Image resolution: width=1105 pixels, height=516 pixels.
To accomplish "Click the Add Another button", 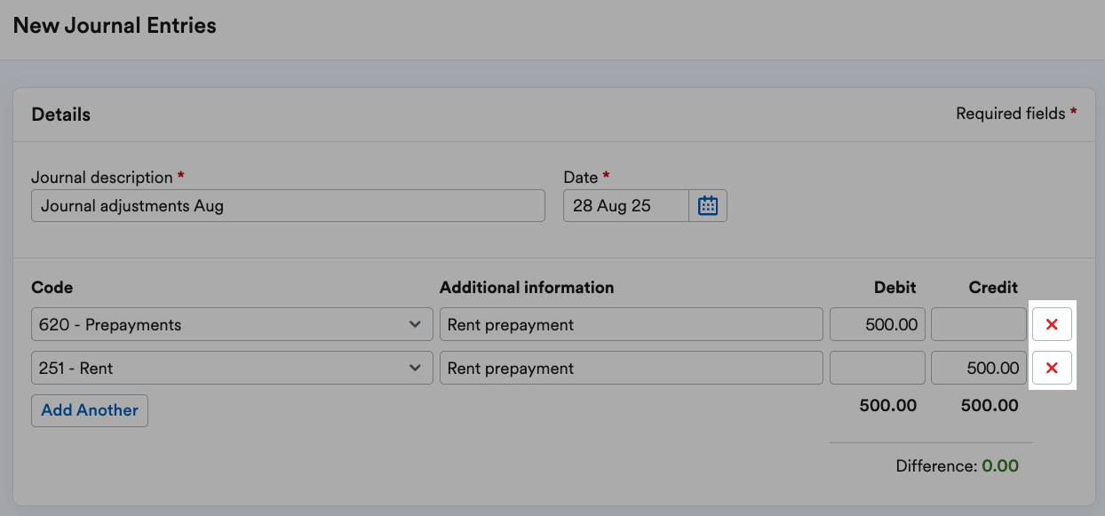I will (x=90, y=410).
